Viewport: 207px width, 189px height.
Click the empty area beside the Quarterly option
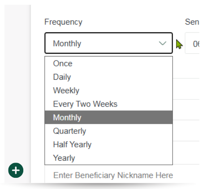pyautogui.click(x=129, y=131)
